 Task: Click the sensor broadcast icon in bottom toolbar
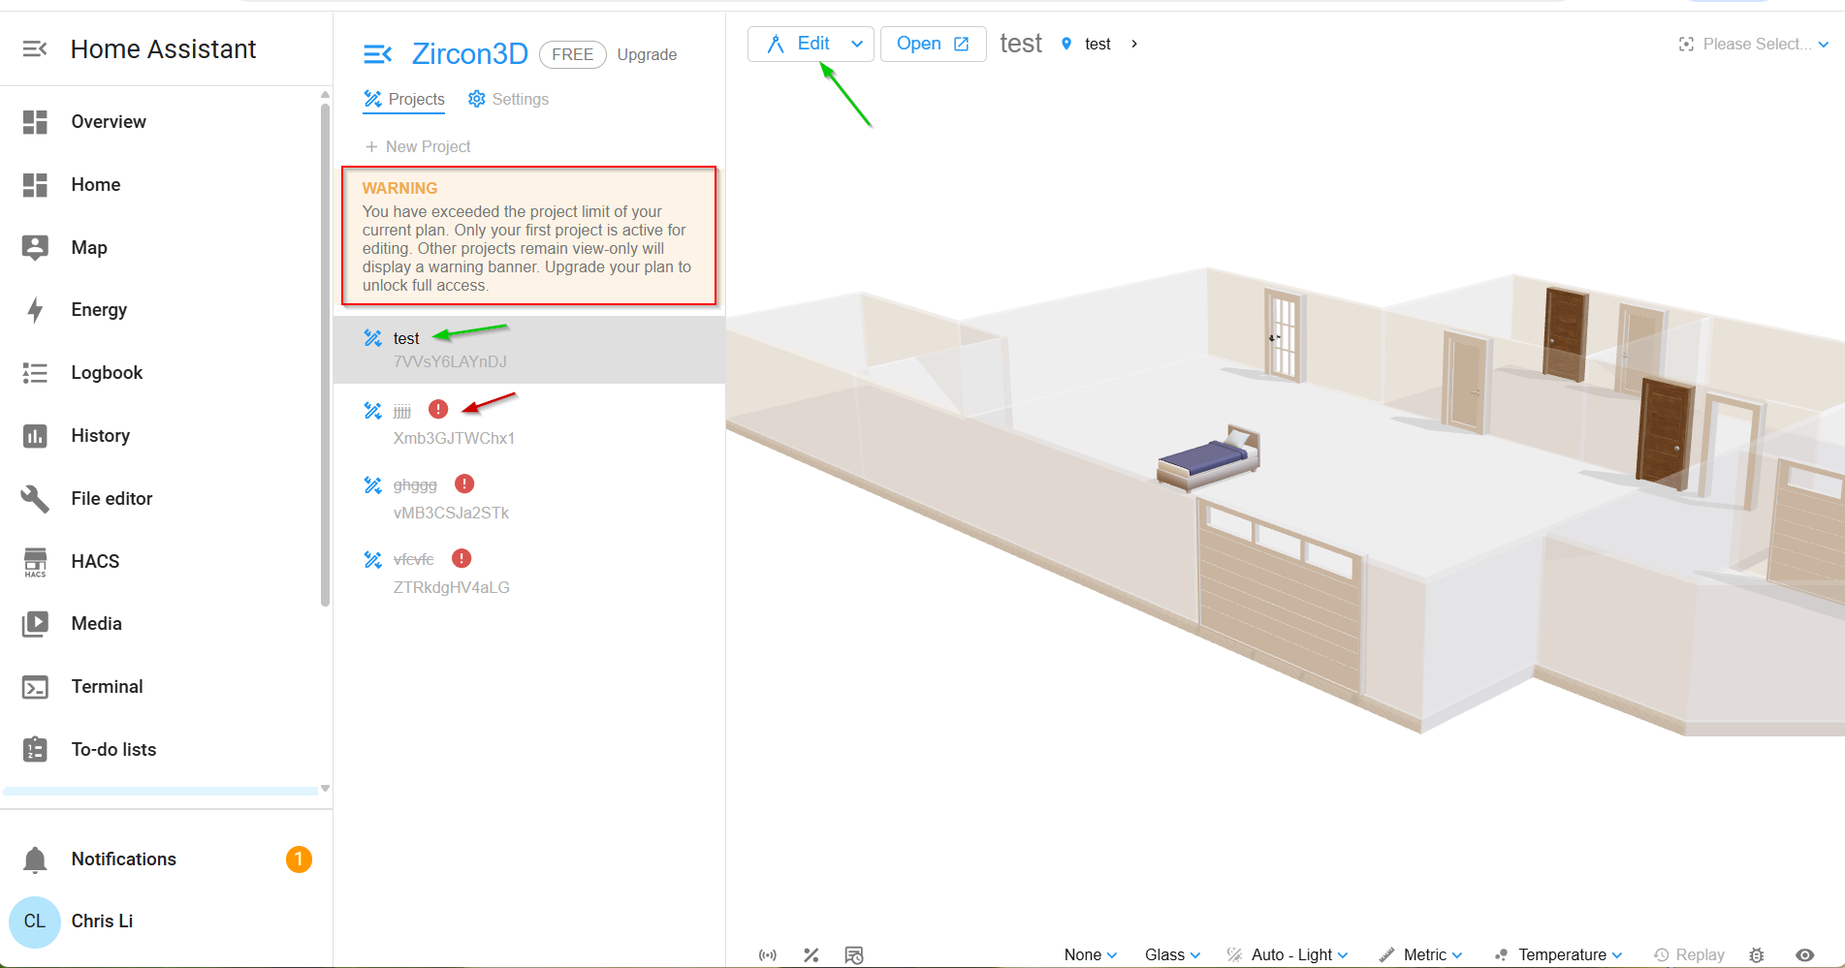[768, 955]
